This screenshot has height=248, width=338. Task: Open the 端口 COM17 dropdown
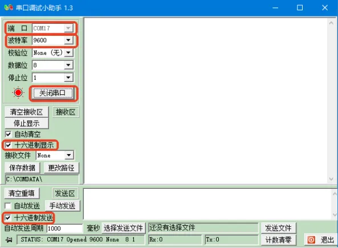point(68,28)
